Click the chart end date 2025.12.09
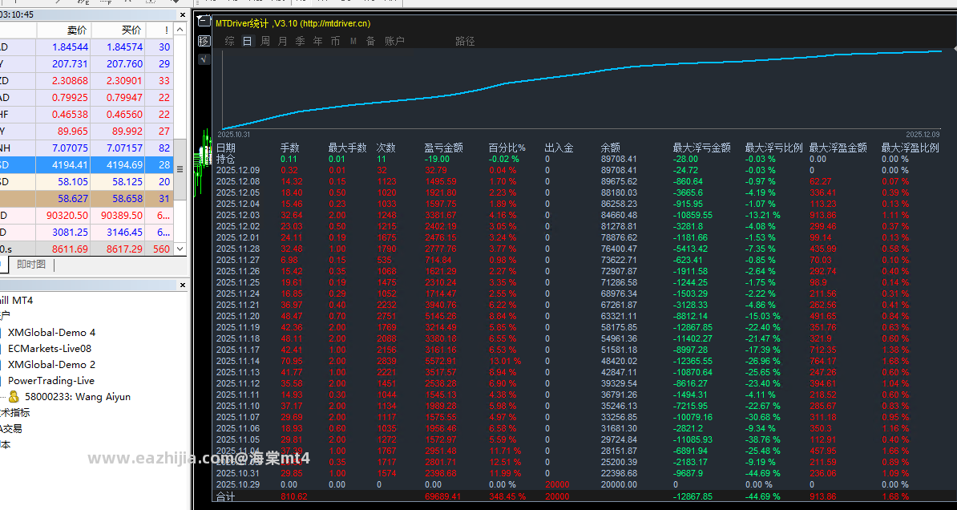 [x=923, y=135]
